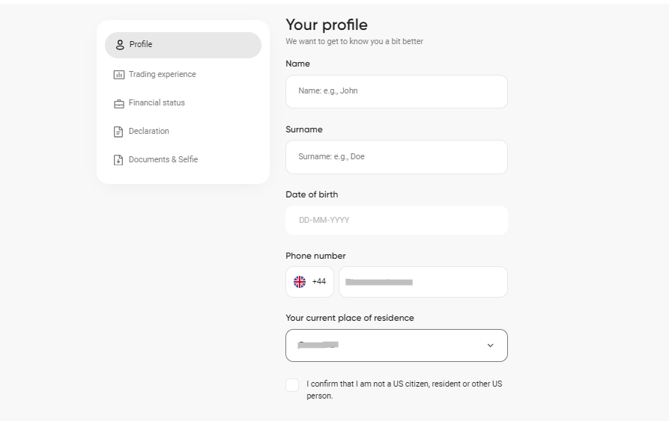Click the UK flag icon
The width and height of the screenshot is (669, 421).
(300, 282)
